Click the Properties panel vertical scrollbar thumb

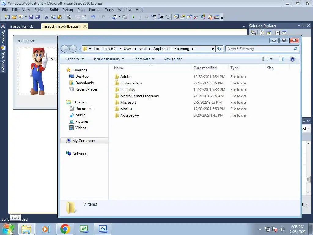tap(308, 179)
